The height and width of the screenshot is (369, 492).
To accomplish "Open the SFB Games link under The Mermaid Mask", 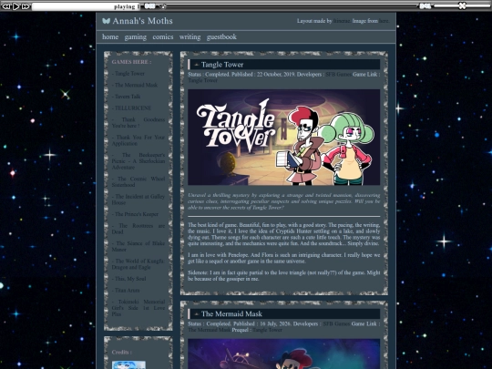I will click(x=336, y=323).
